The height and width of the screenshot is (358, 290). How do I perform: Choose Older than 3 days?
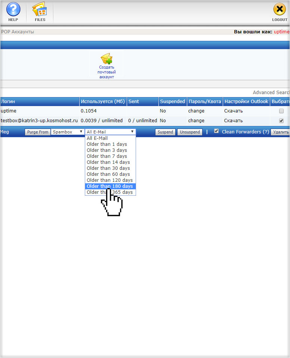(110, 150)
